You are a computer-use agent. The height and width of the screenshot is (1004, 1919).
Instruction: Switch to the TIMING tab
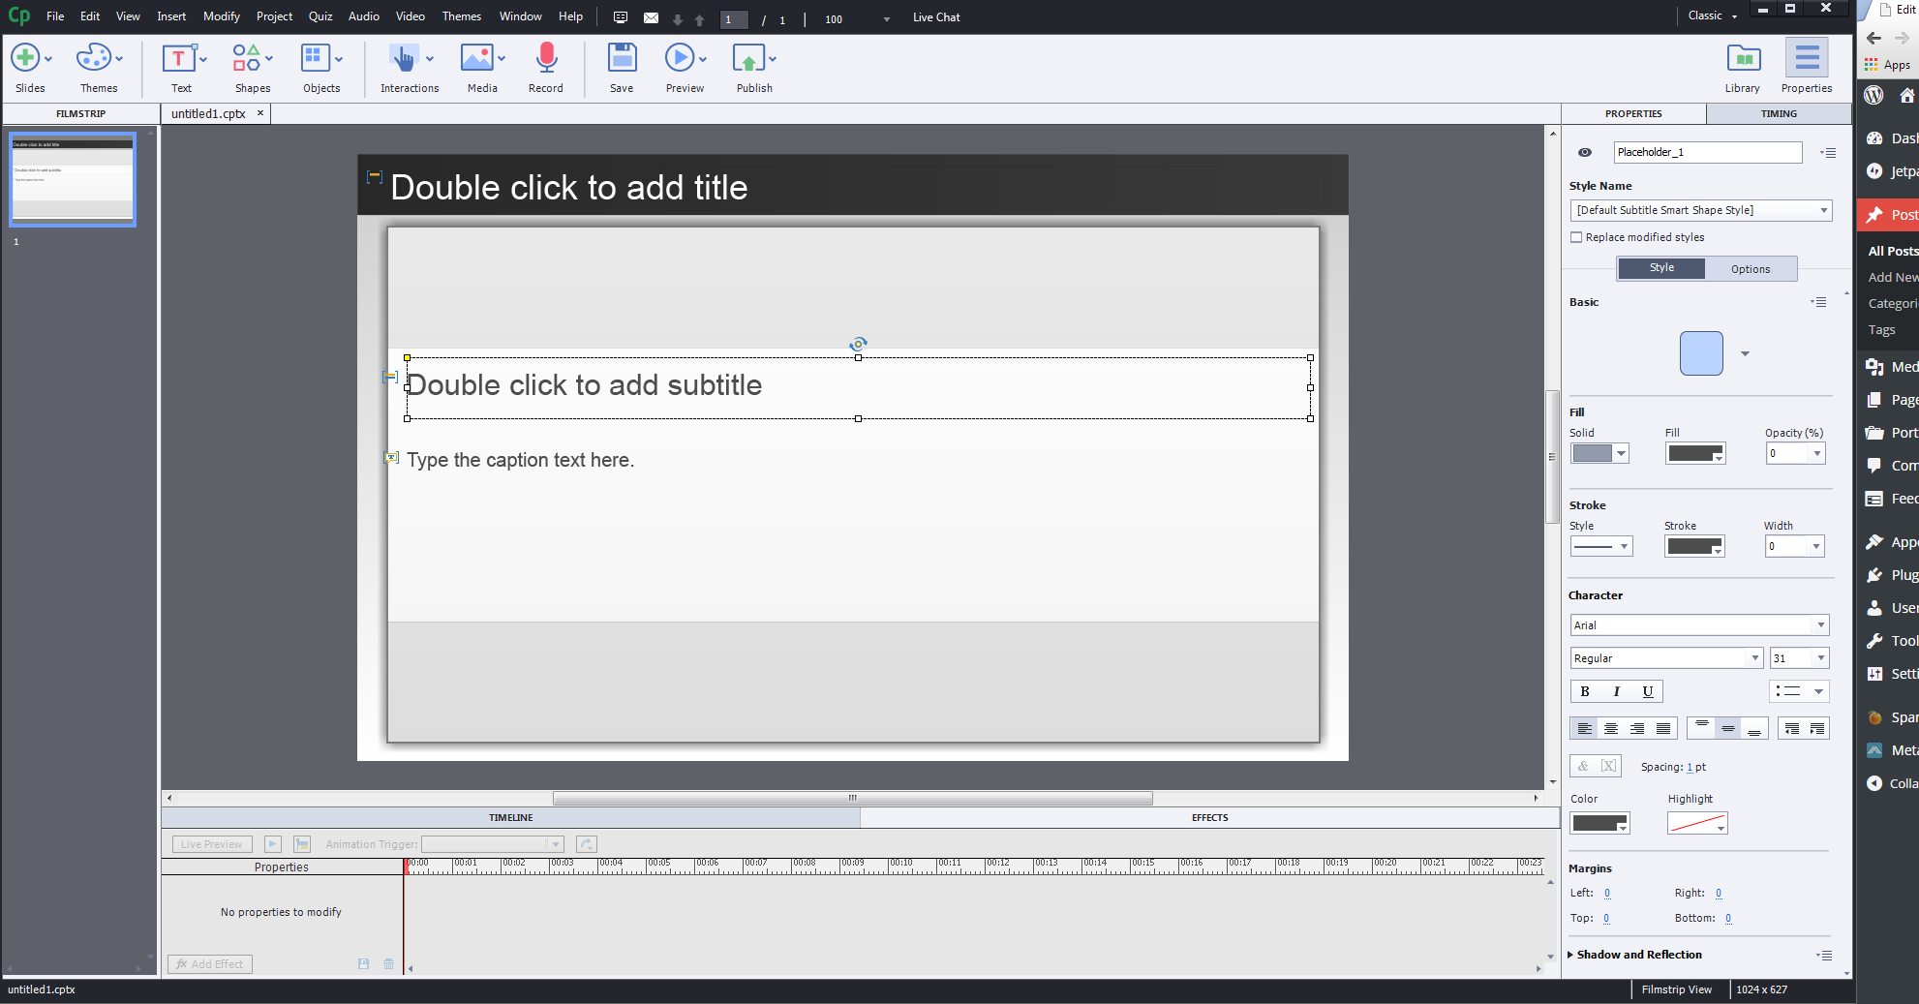coord(1779,114)
